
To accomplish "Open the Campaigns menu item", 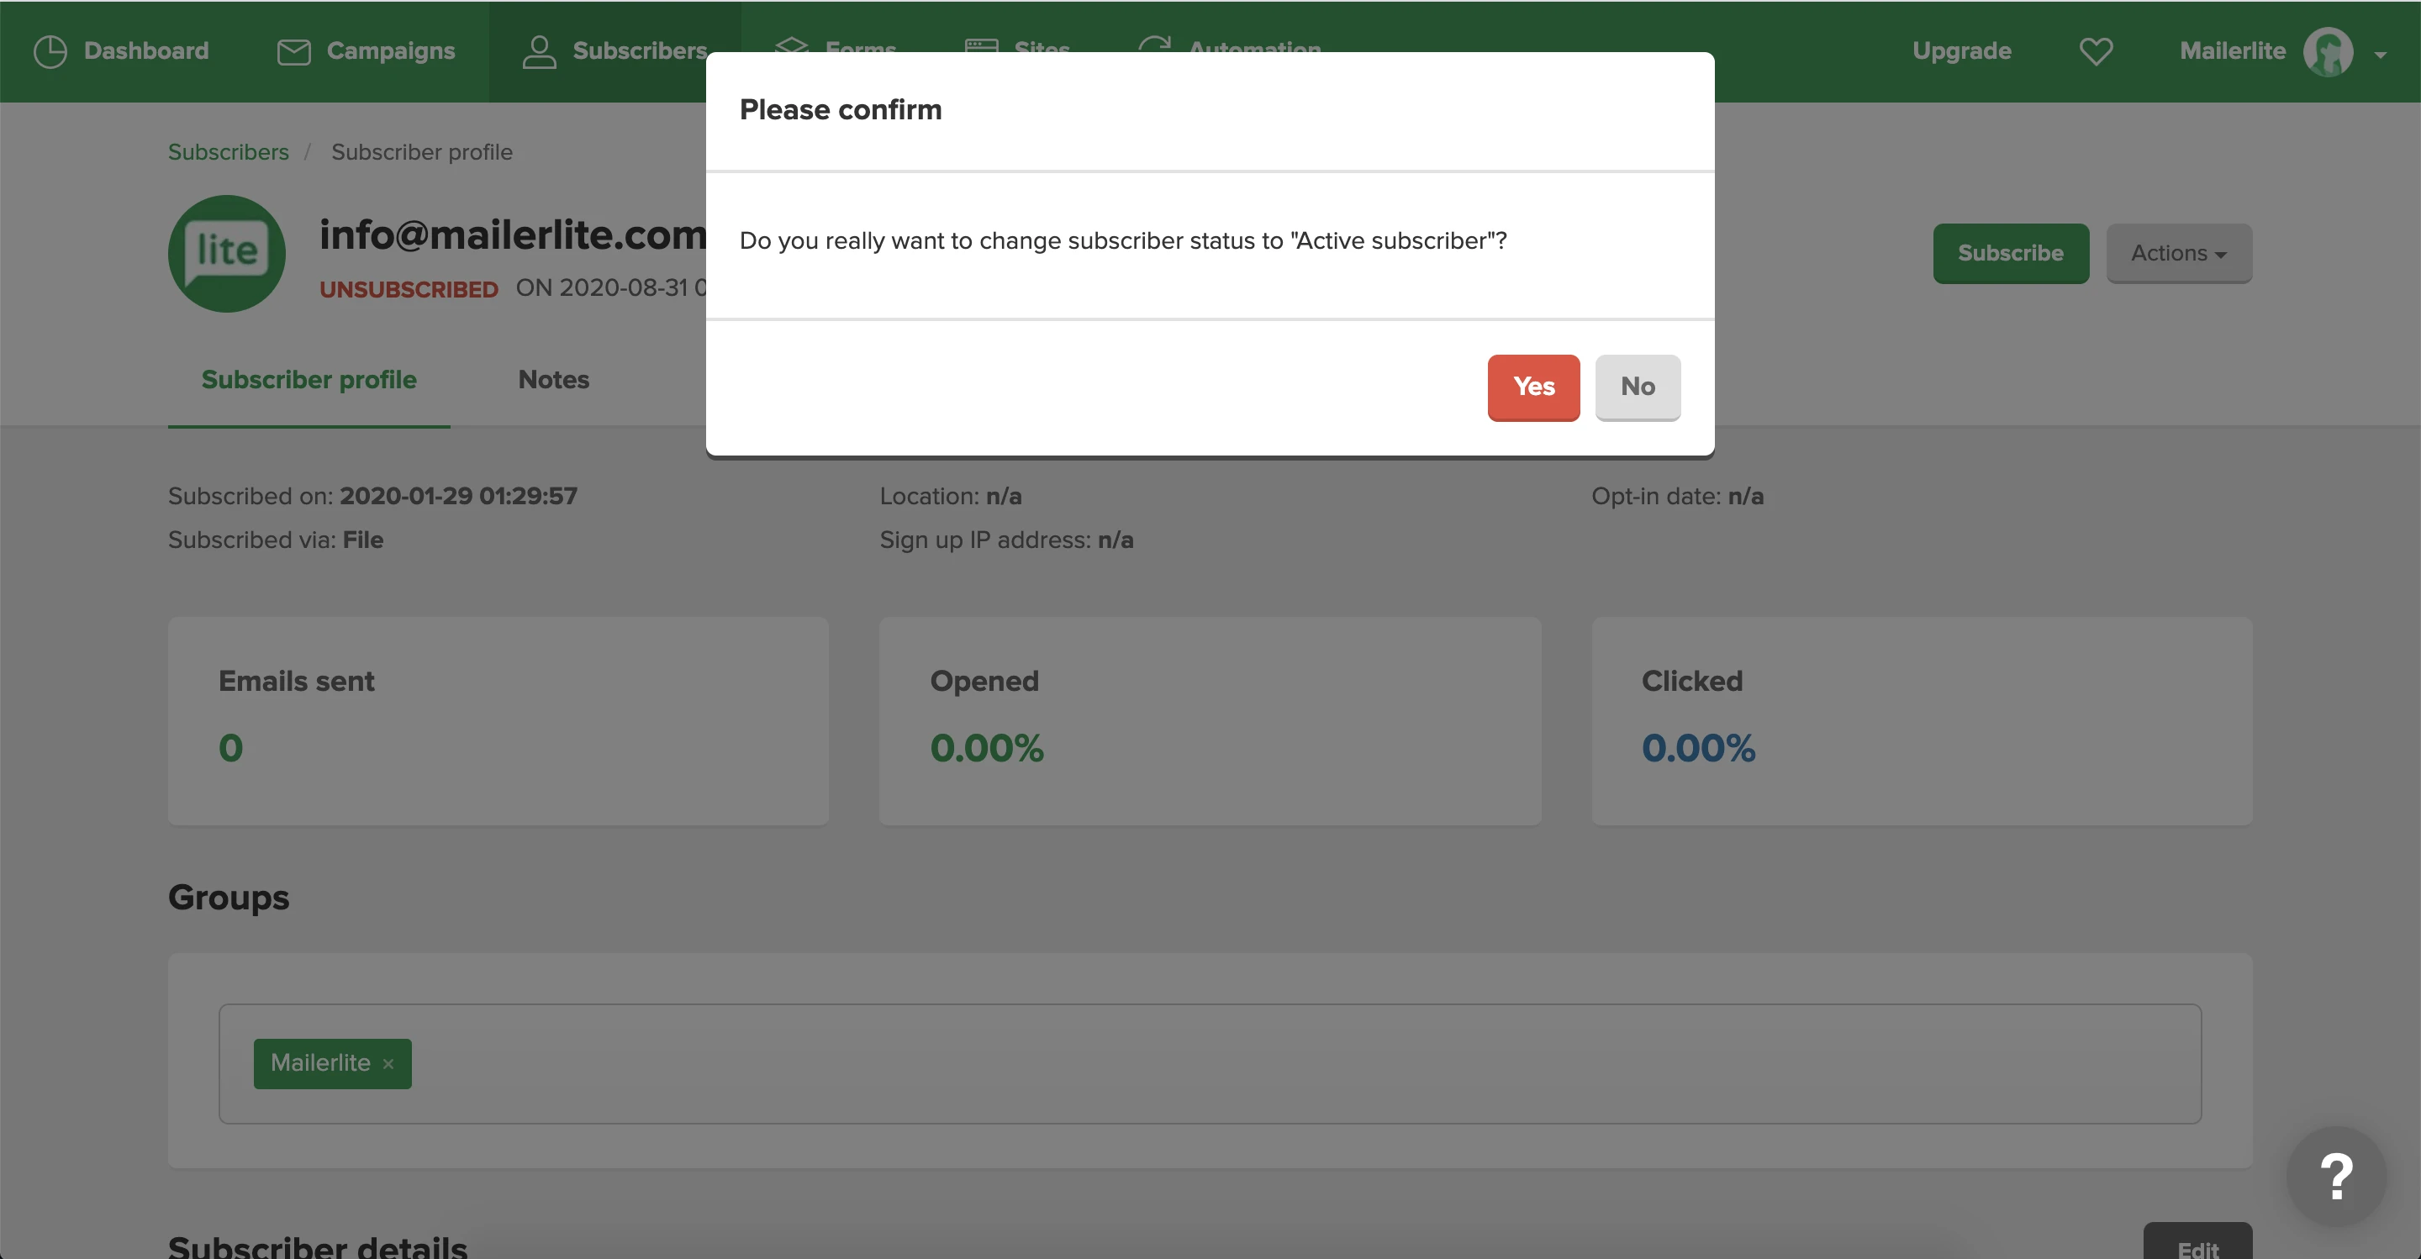I will pos(390,50).
